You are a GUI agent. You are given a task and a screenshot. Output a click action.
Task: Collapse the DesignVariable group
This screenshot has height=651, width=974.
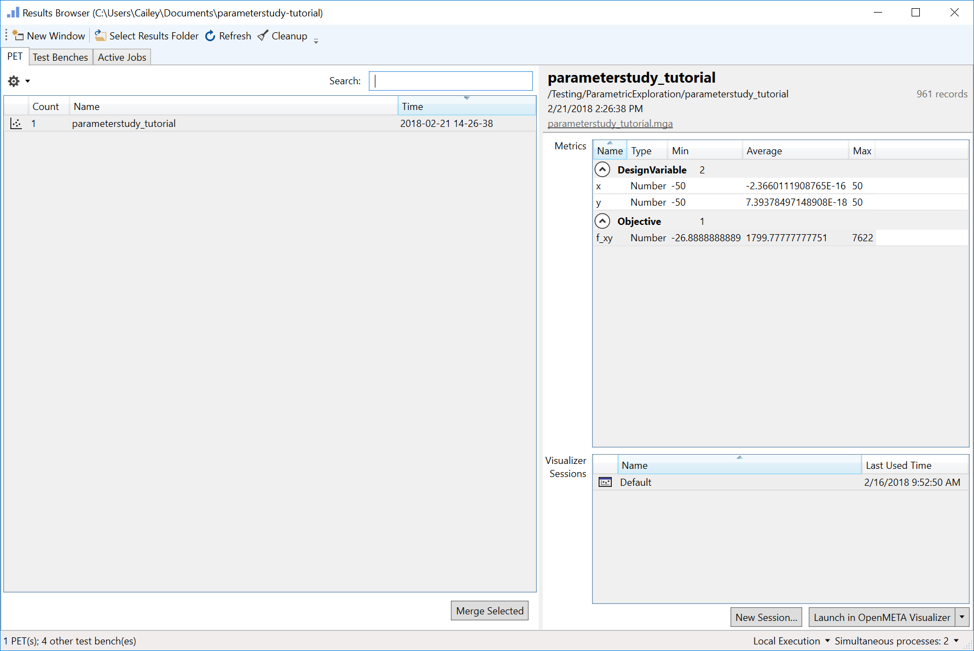(602, 170)
